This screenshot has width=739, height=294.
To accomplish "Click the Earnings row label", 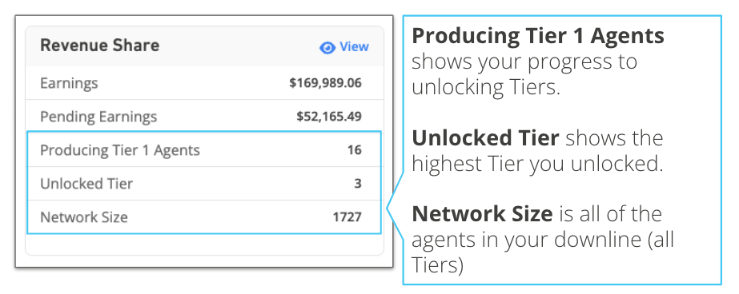I will (70, 83).
